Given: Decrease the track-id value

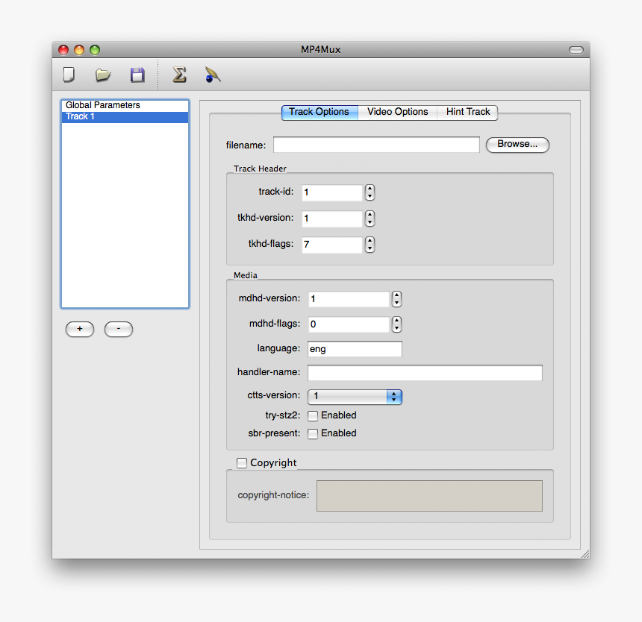Looking at the screenshot, I should click(370, 196).
